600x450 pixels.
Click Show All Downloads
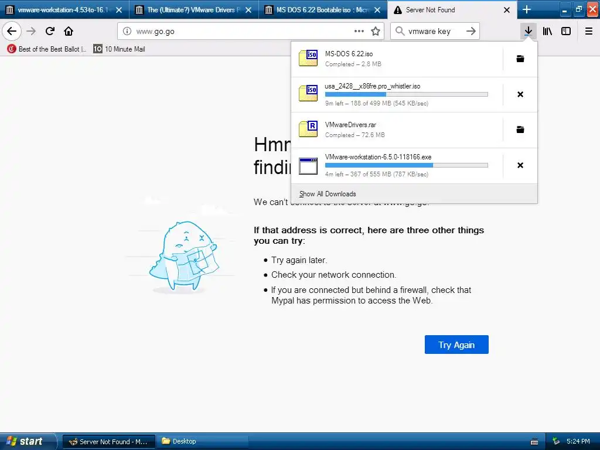pyautogui.click(x=328, y=194)
